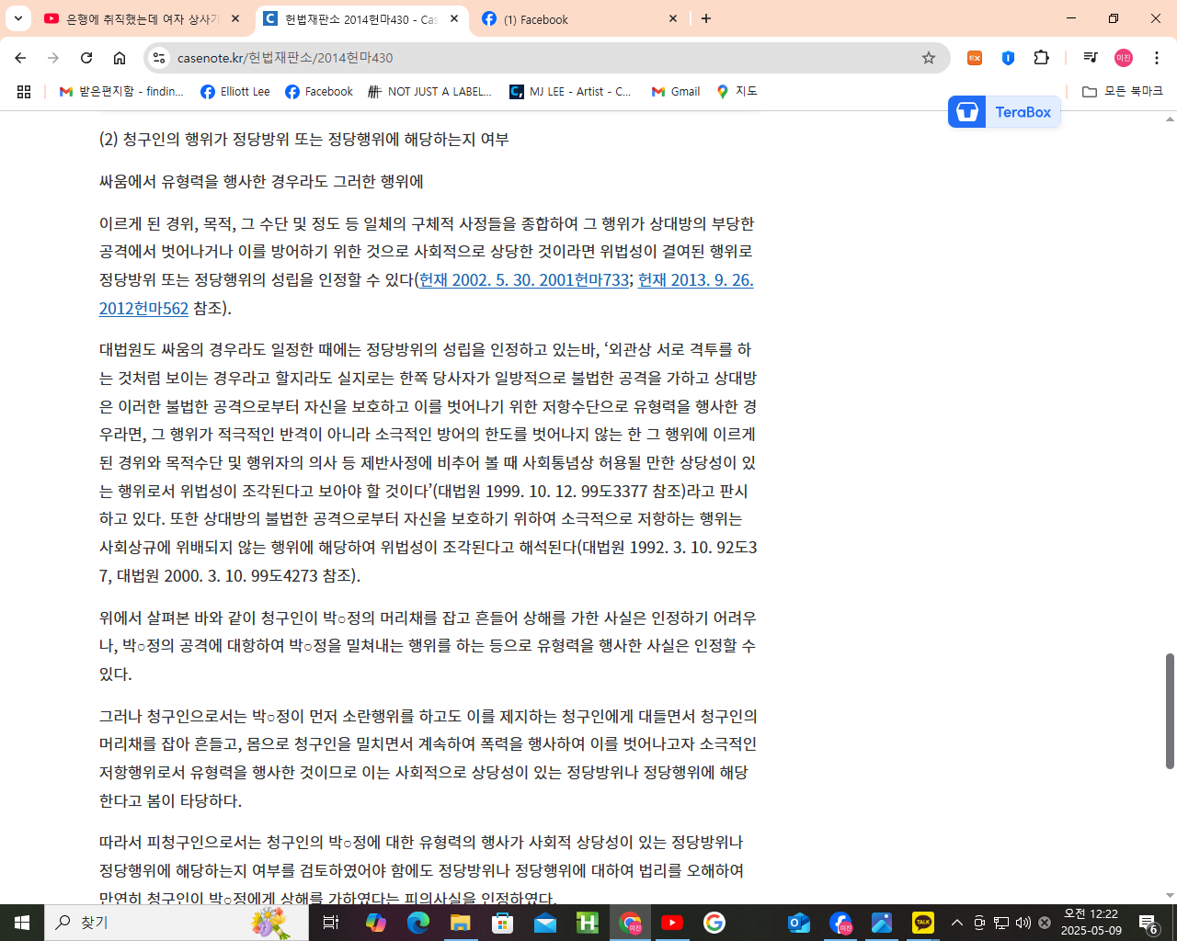Reload the current page
The height and width of the screenshot is (941, 1177).
click(x=86, y=58)
